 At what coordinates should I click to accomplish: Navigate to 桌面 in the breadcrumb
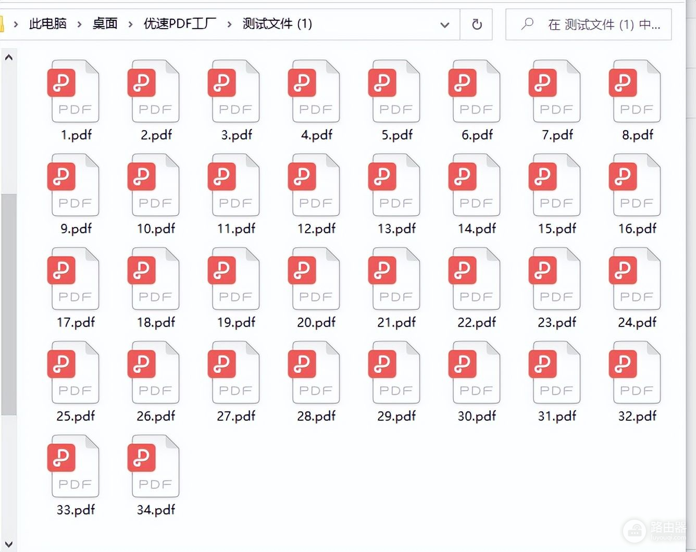(x=105, y=23)
